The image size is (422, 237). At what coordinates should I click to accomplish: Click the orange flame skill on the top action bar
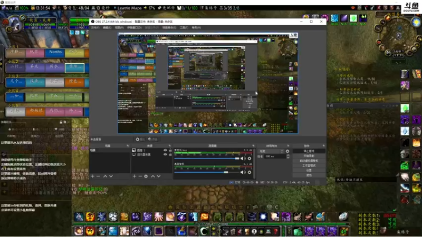coord(204,216)
